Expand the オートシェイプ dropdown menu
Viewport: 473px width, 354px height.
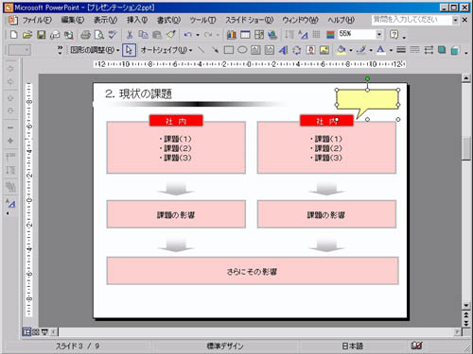click(166, 50)
